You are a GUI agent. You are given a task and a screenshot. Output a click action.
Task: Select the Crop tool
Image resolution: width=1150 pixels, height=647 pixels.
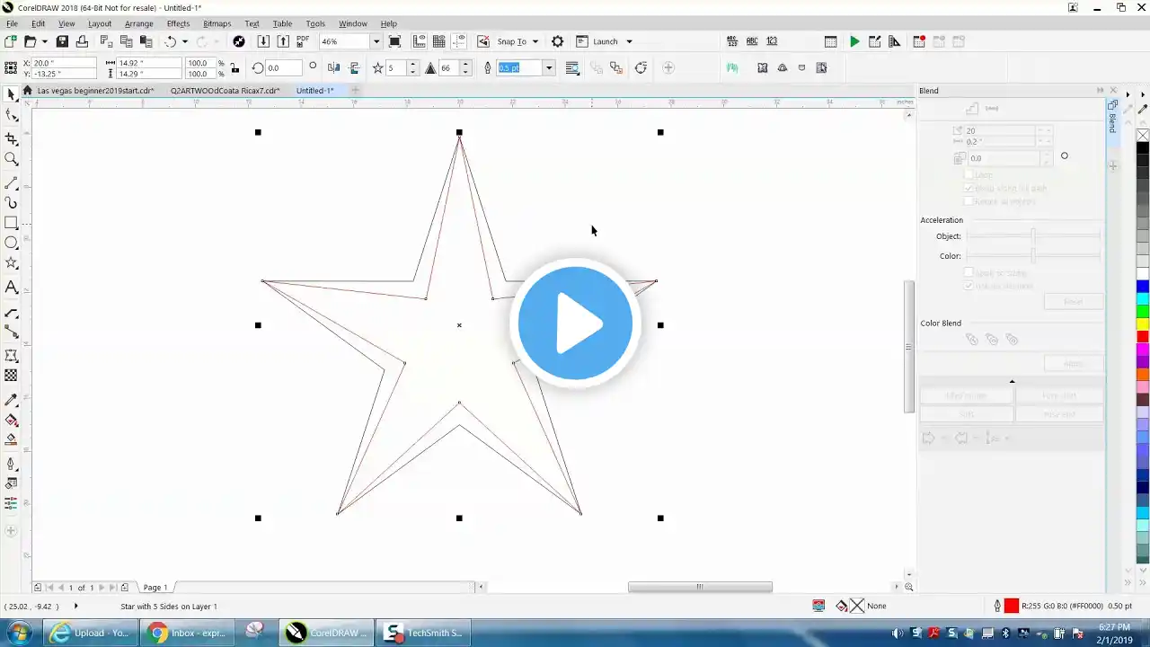click(x=11, y=138)
